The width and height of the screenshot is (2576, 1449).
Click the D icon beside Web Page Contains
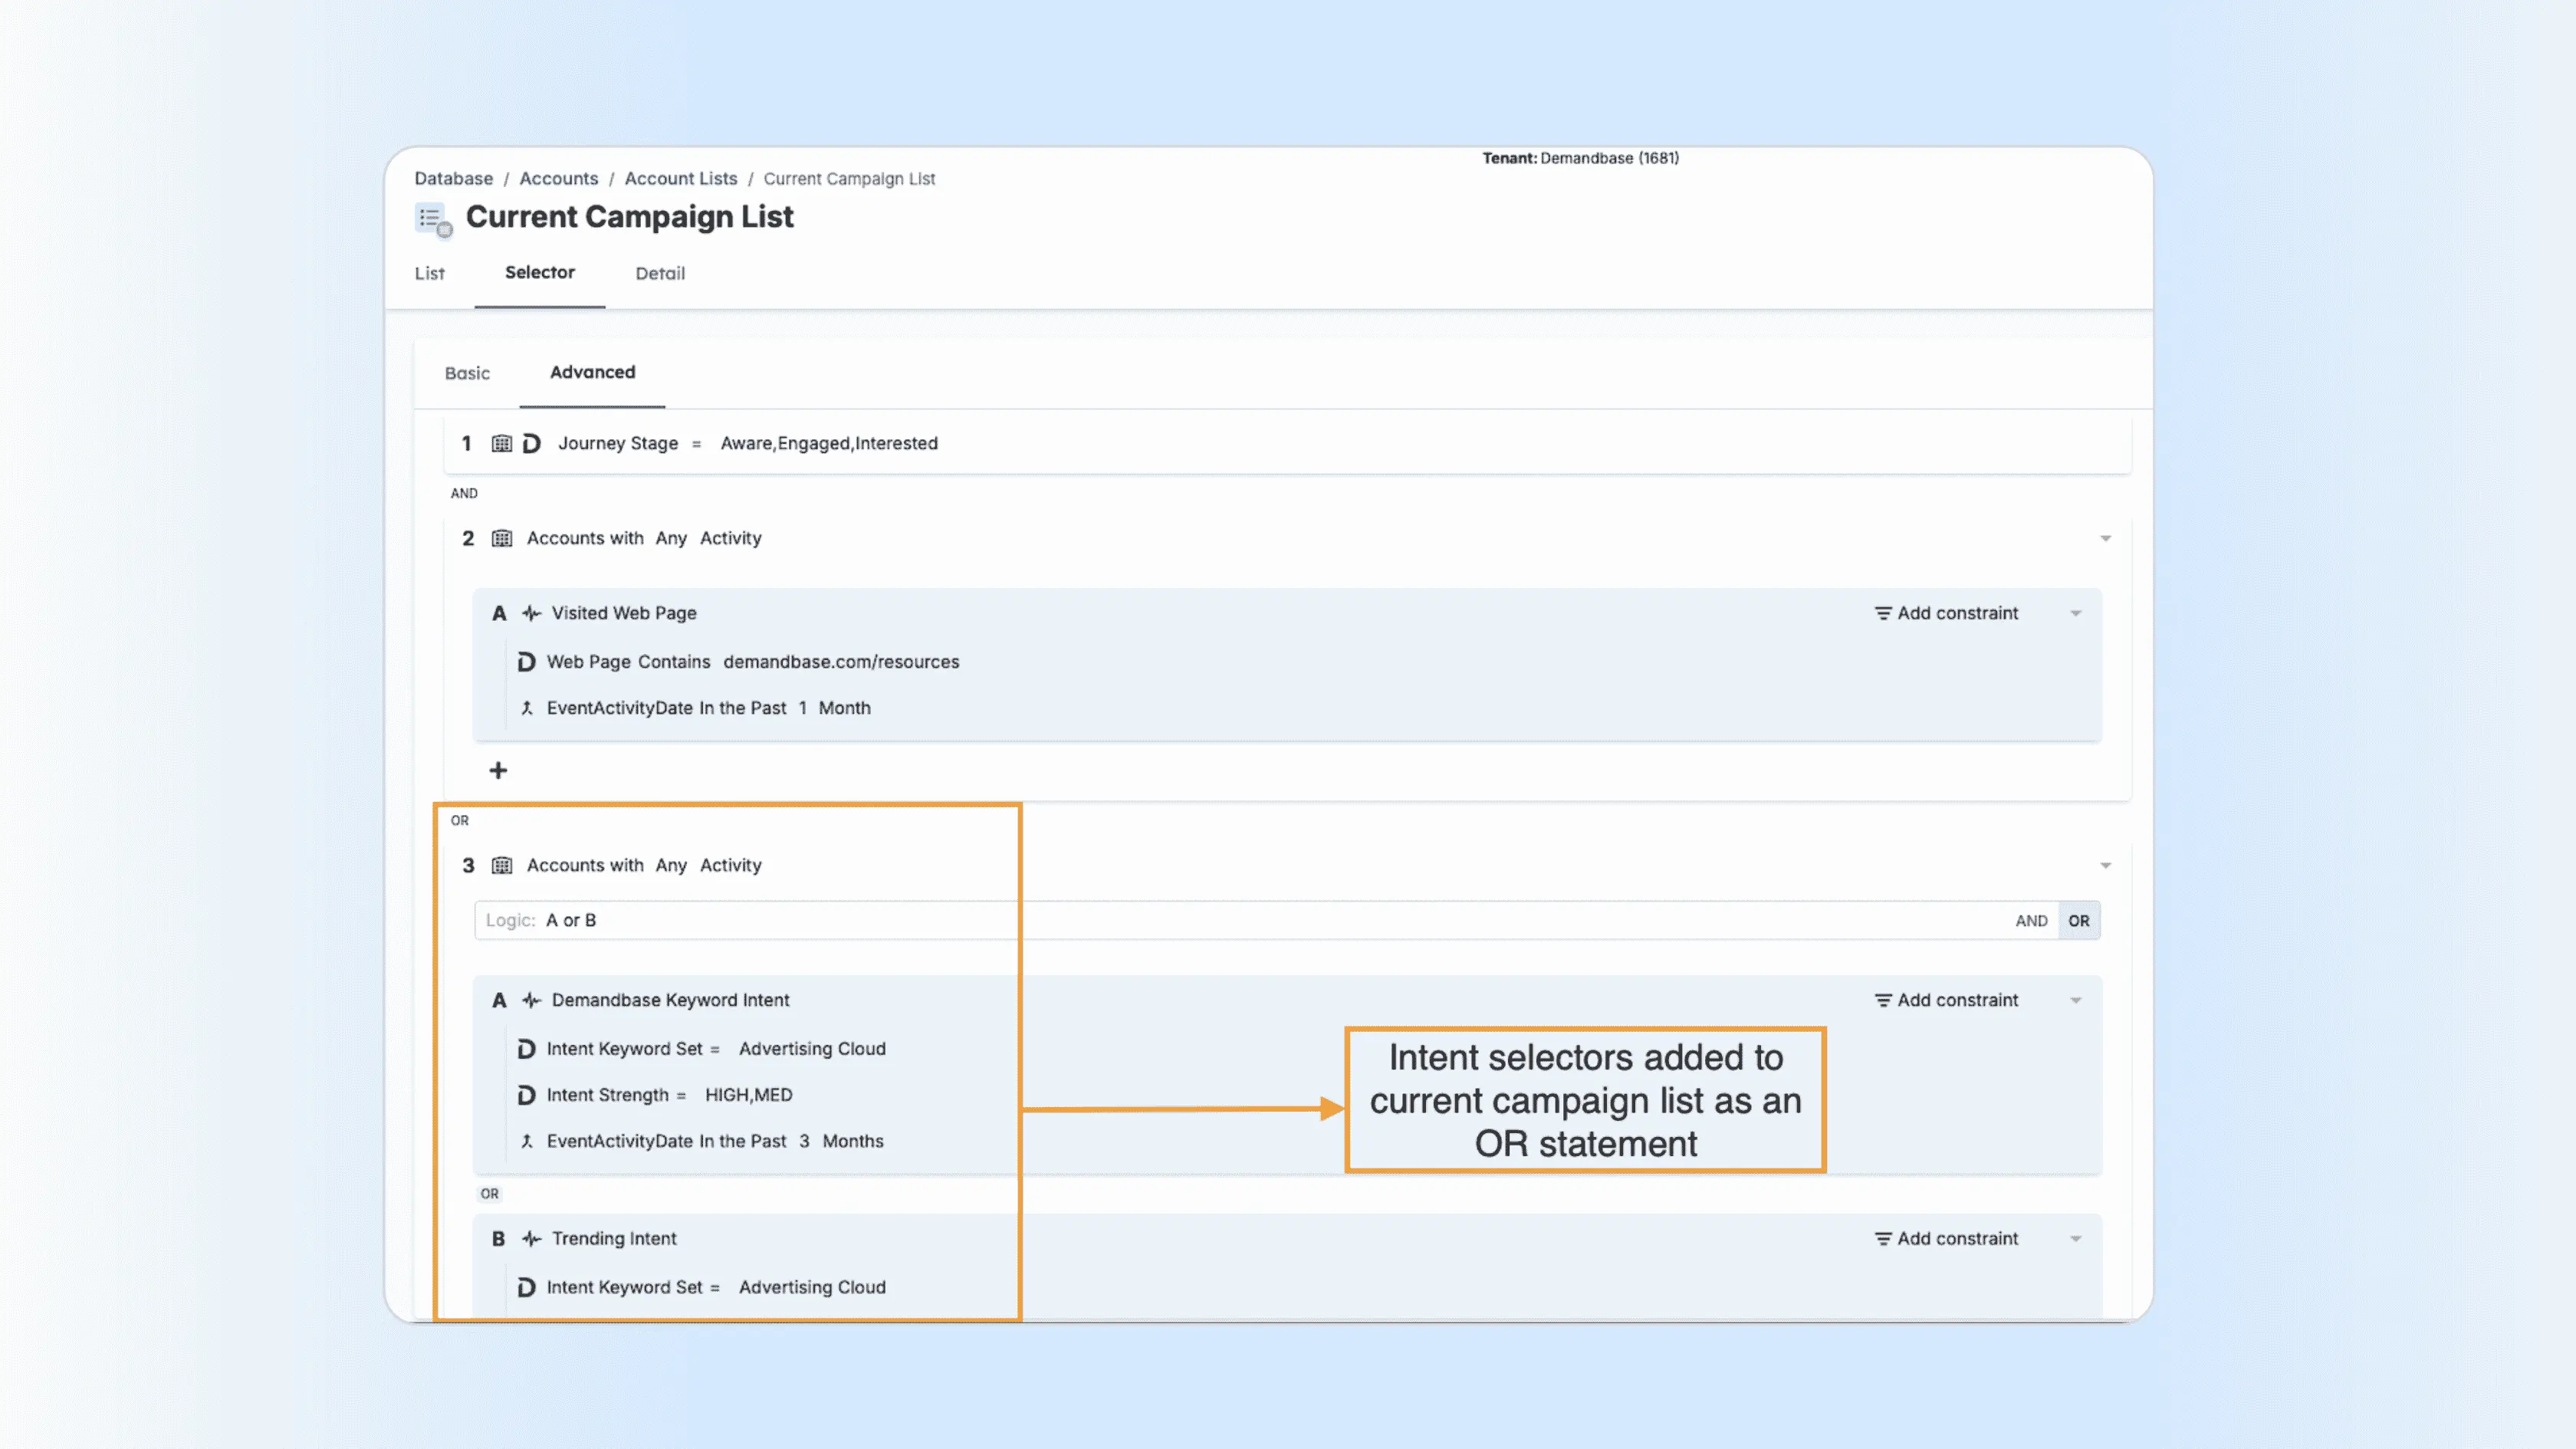click(526, 662)
